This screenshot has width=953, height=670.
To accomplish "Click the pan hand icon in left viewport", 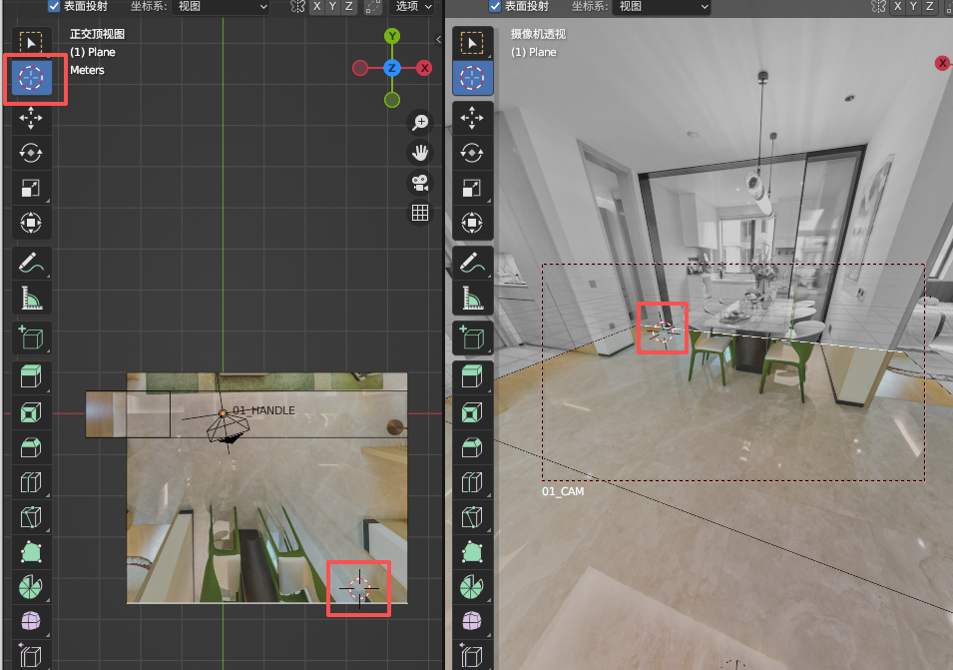I will 420,153.
